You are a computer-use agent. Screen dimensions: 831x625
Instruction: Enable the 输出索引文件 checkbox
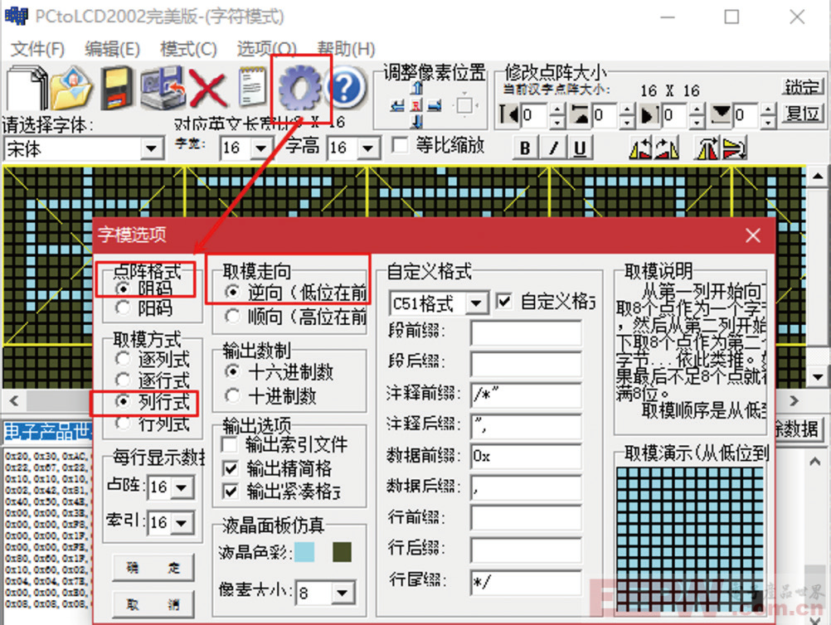230,444
